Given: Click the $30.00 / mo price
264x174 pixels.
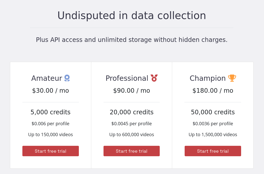Looking at the screenshot, I should (x=51, y=90).
